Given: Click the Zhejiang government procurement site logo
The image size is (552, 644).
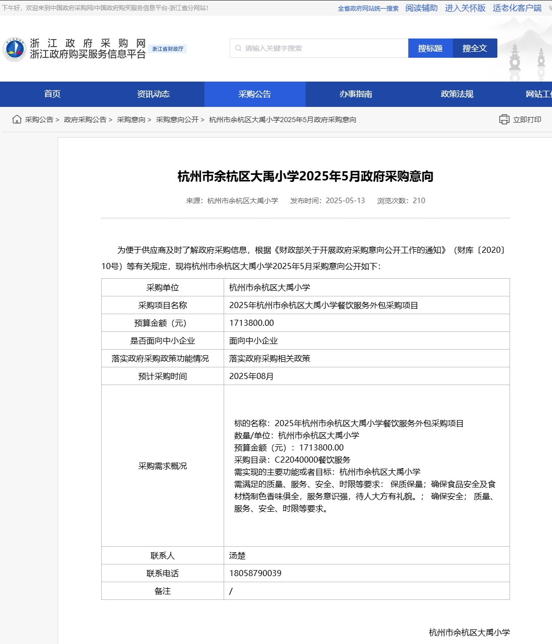Looking at the screenshot, I should coord(74,49).
